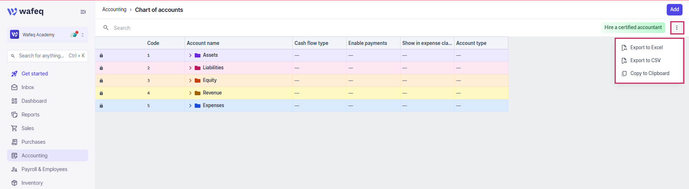Screen dimensions: 689x189
Task: Click the Get started rocket icon
Action: point(14,74)
